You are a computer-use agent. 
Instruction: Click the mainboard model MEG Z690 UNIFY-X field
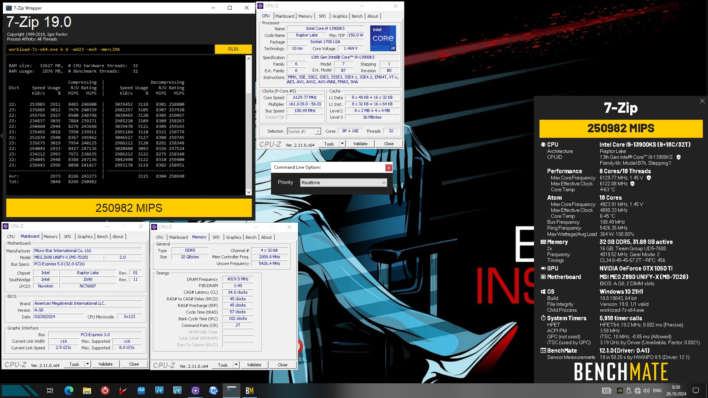click(x=67, y=257)
